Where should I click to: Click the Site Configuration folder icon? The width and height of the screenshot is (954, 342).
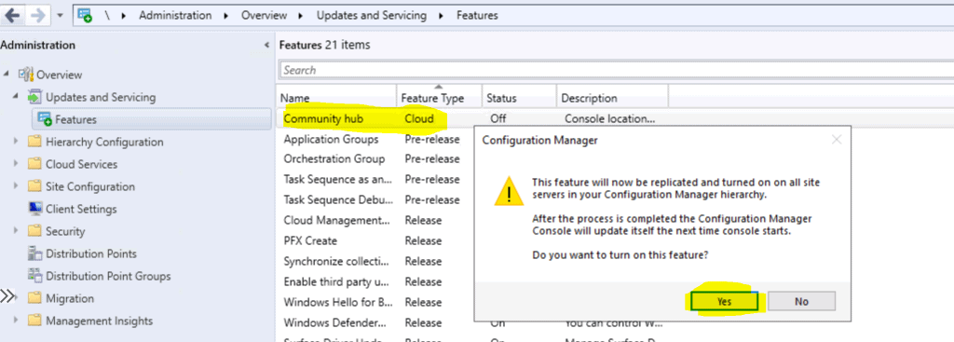click(x=35, y=186)
